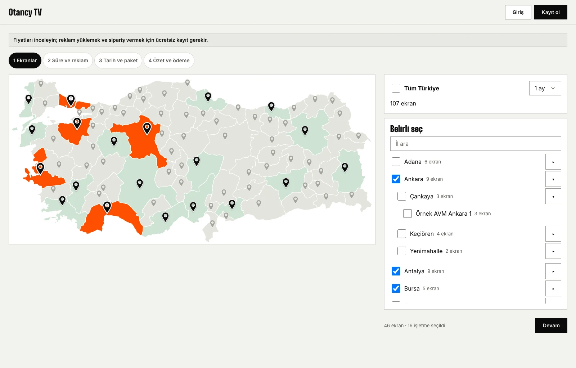
Task: Uncheck the Bursa province checkbox
Action: [396, 288]
